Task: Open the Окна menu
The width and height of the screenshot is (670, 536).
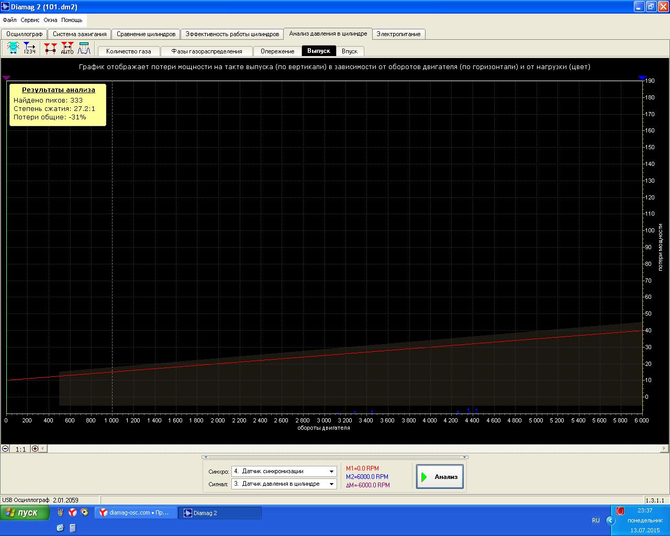Action: coord(50,20)
